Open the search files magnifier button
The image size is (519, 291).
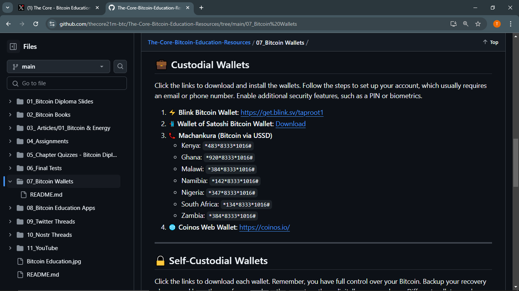pos(120,66)
